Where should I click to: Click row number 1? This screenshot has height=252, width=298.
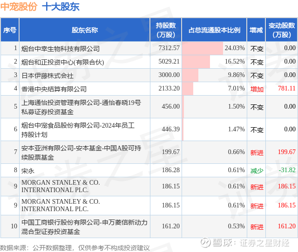(15, 48)
